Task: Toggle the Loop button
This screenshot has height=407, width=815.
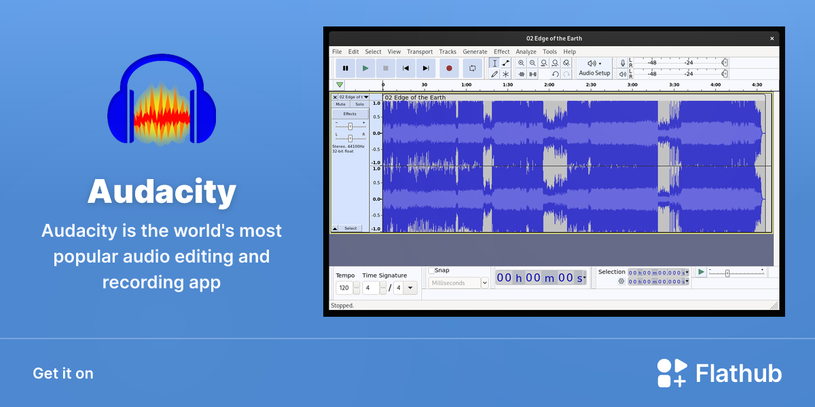Action: pos(472,68)
